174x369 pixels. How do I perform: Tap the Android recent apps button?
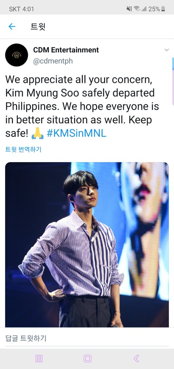(x=39, y=359)
